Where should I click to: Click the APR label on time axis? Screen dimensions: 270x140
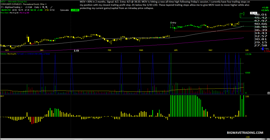click(176, 50)
